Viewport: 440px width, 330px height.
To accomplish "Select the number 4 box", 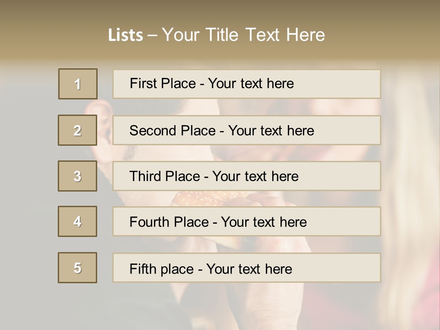I will [x=77, y=222].
